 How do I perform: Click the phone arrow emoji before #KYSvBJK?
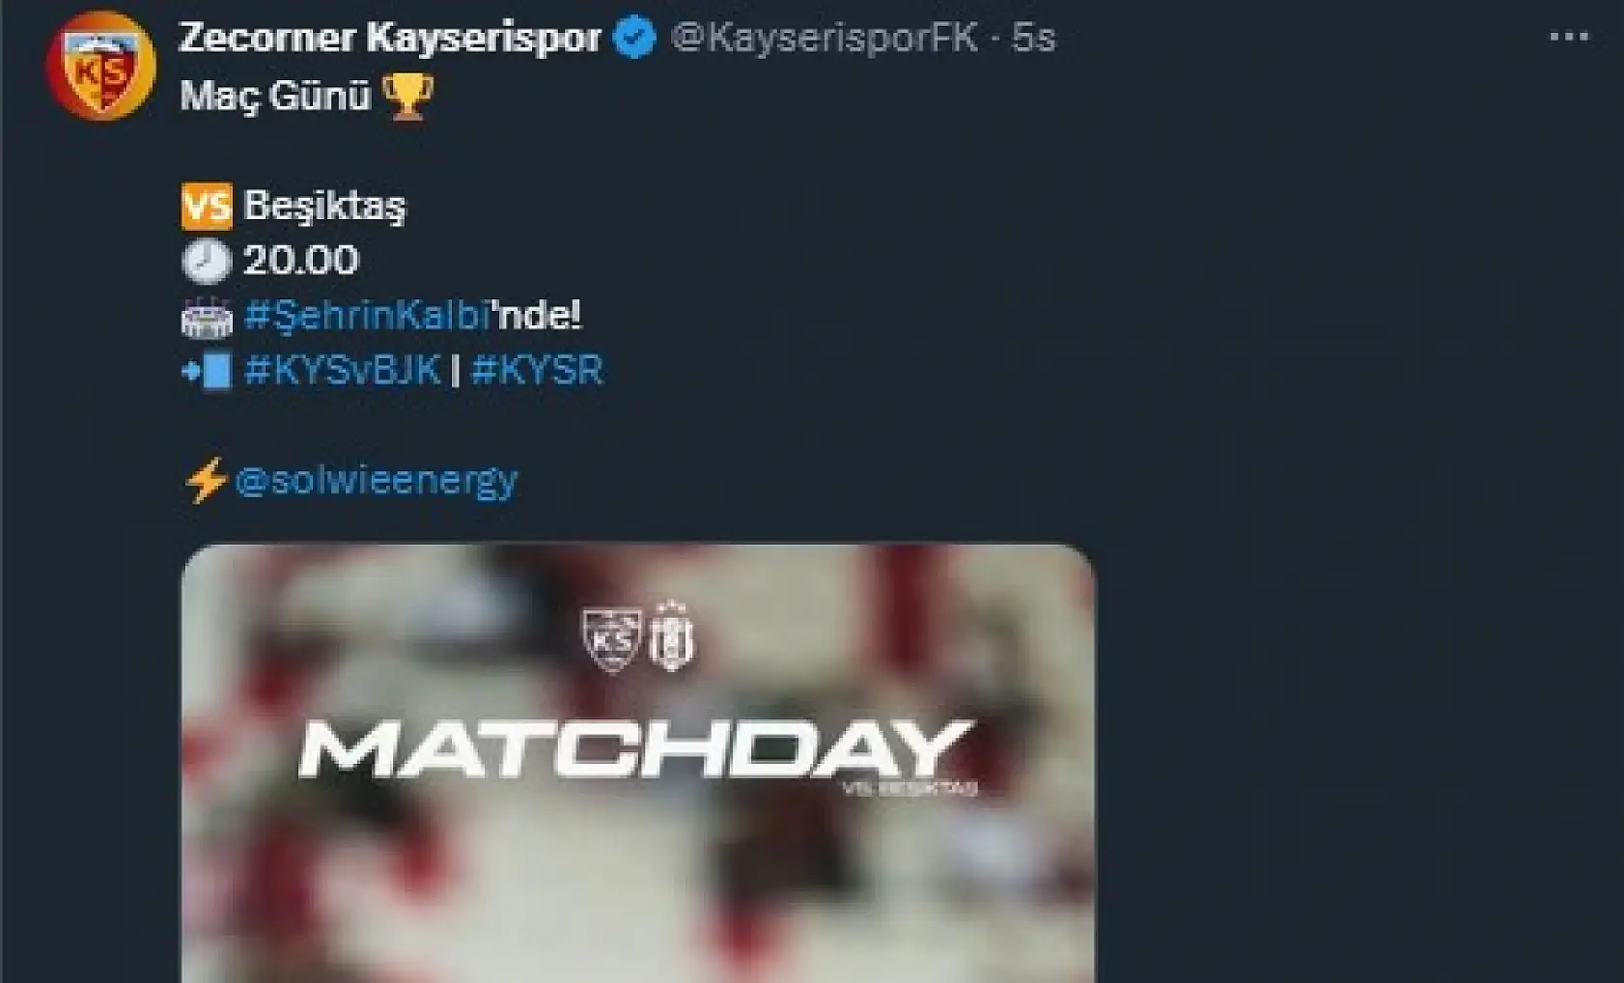coord(207,372)
